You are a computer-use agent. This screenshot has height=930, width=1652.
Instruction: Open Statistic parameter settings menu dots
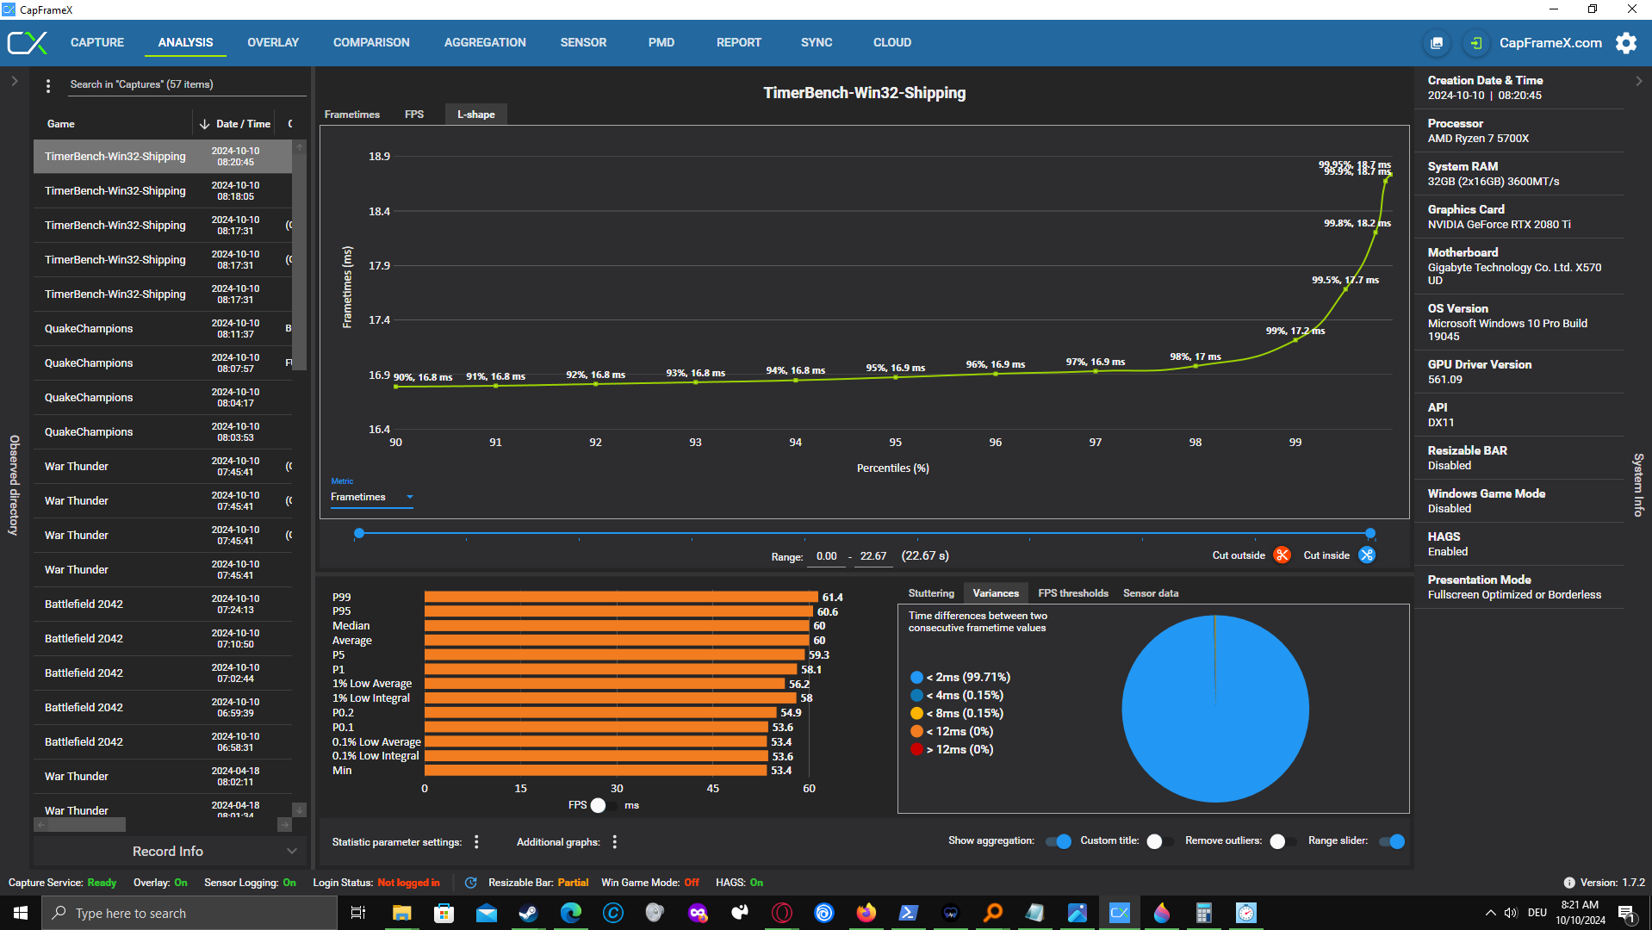pos(476,842)
